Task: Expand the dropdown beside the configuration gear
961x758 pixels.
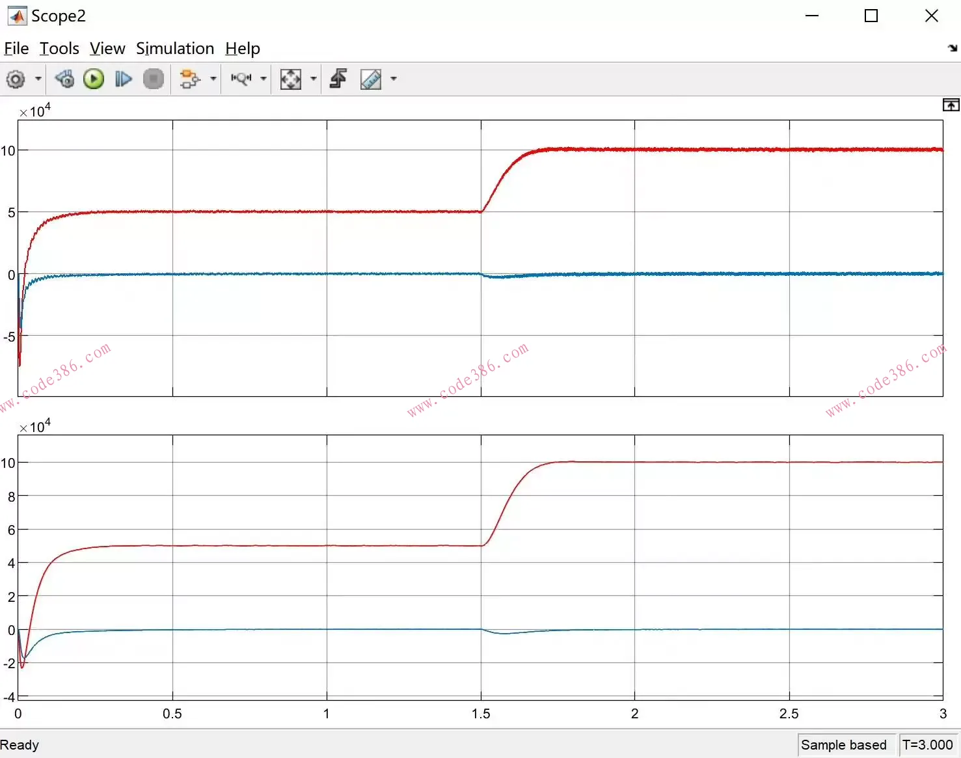Action: tap(38, 79)
